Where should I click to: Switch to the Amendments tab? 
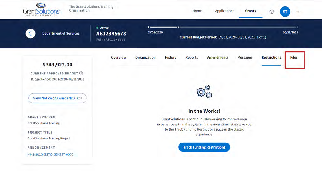pyautogui.click(x=217, y=58)
